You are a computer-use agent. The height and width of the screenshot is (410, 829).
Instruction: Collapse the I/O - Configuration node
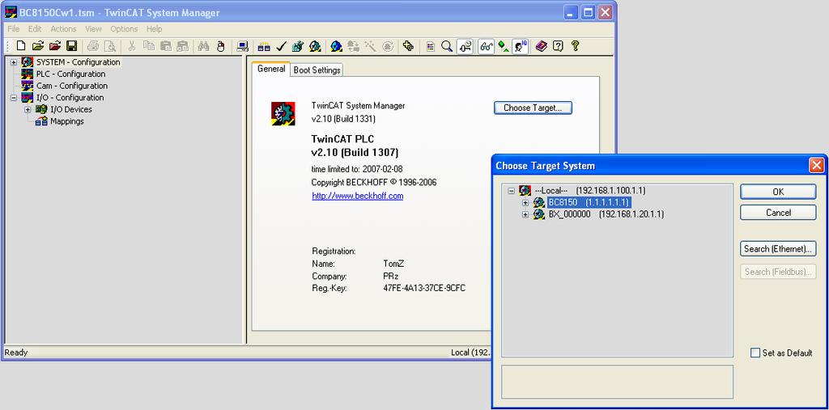point(15,98)
